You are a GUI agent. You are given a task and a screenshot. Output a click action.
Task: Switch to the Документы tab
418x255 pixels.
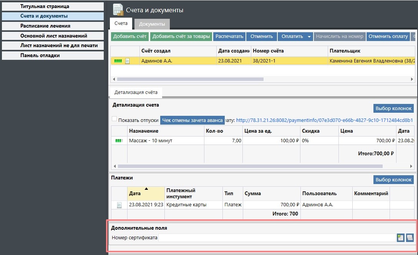pyautogui.click(x=152, y=24)
